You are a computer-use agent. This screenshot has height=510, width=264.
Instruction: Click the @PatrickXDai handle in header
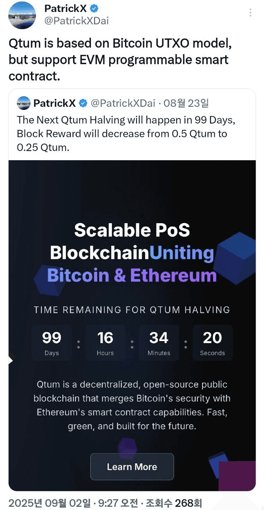pyautogui.click(x=77, y=21)
